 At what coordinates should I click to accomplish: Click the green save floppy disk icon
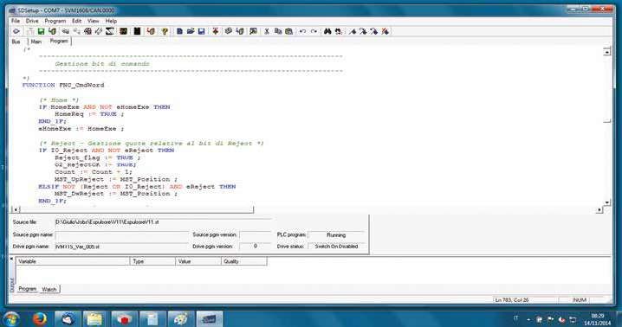[x=41, y=31]
